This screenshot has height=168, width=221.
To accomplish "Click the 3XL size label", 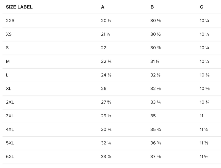I will coord(10,116).
